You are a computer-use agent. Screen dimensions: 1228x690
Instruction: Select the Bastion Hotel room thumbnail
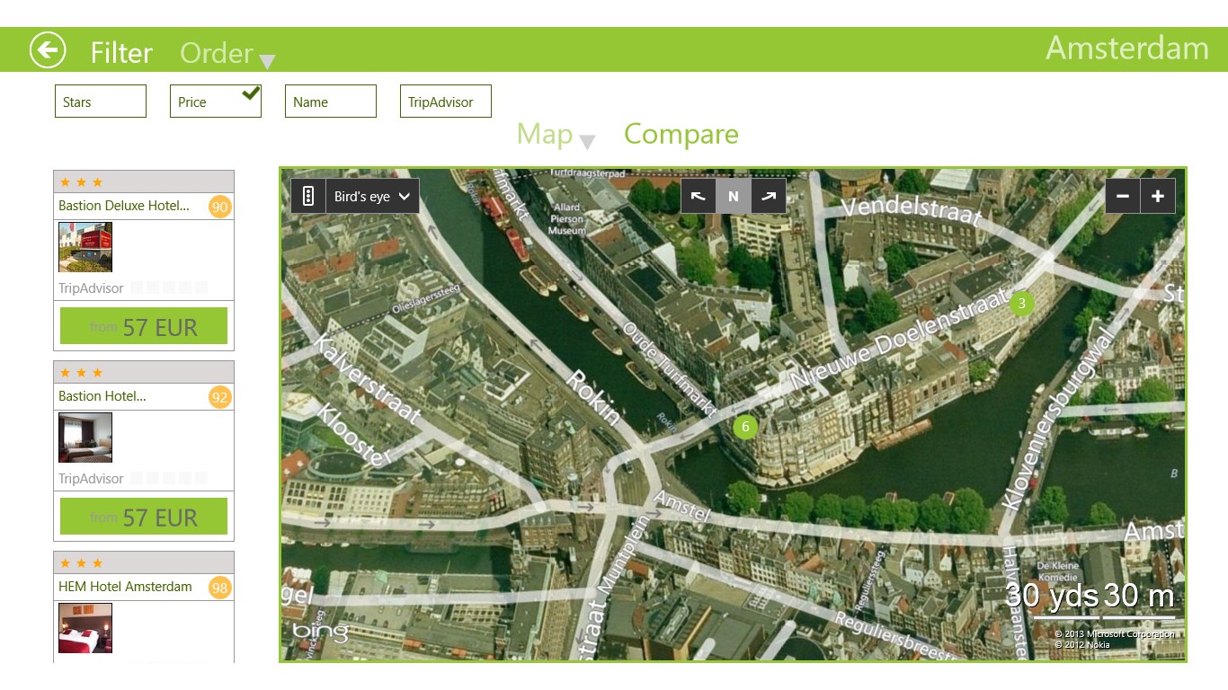85,438
